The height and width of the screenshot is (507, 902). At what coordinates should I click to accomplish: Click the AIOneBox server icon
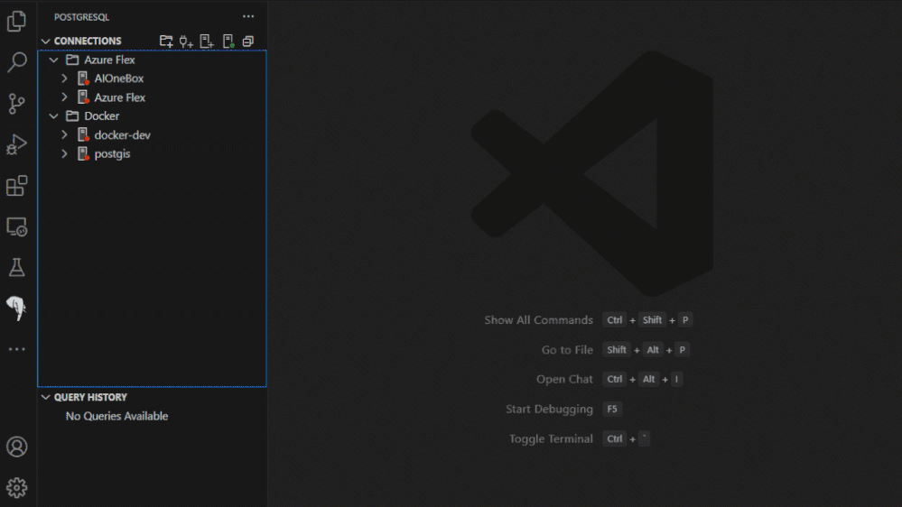(83, 78)
